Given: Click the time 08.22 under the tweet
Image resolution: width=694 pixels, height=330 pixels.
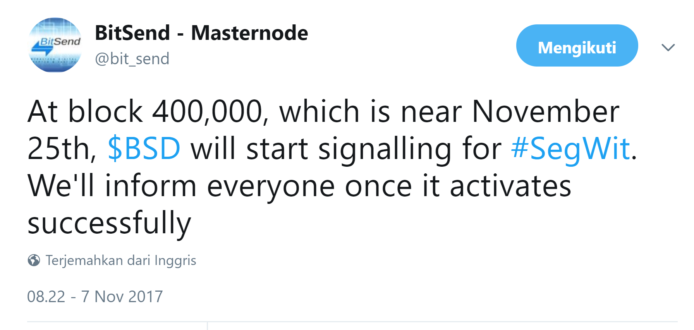Looking at the screenshot, I should 46,297.
